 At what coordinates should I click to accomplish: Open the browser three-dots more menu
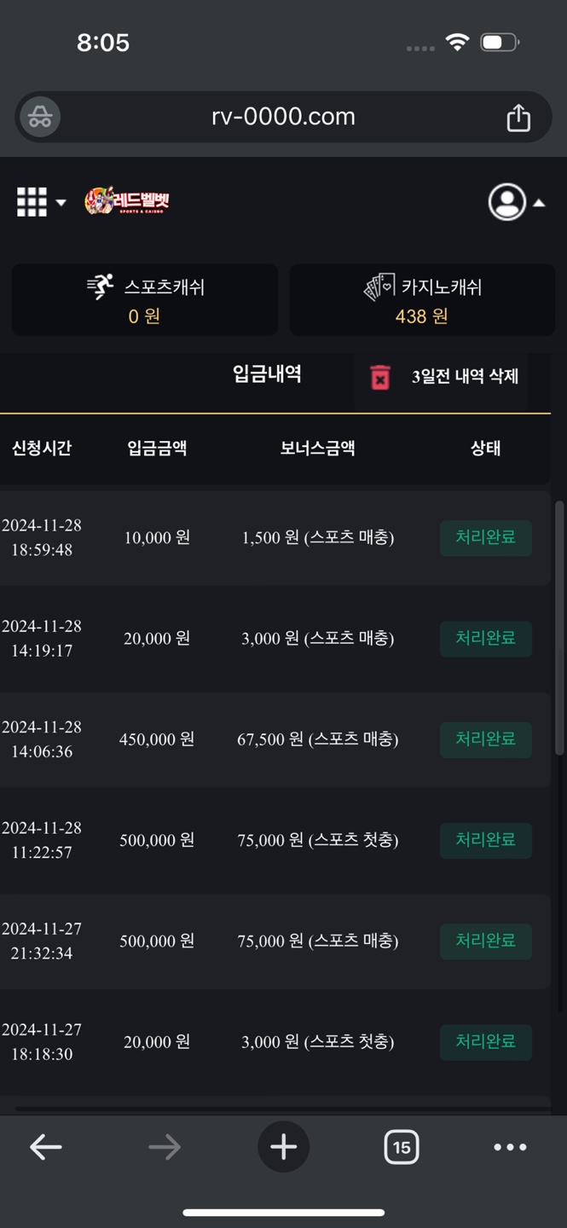tap(510, 1147)
